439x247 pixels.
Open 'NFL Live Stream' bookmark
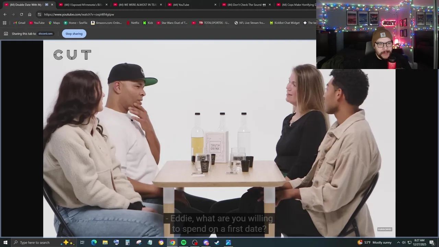click(x=250, y=23)
